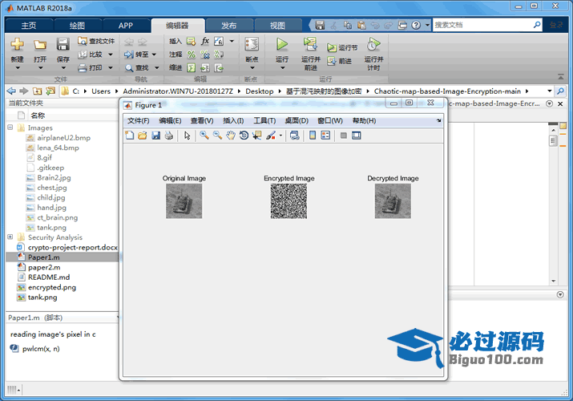Click the New (新建) file icon
This screenshot has height=401, width=573.
(x=17, y=45)
